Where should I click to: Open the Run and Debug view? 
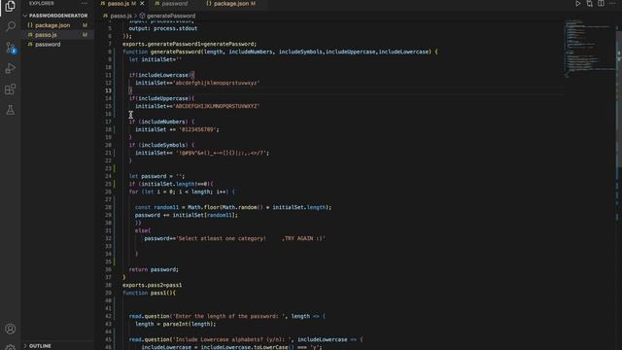coord(11,68)
